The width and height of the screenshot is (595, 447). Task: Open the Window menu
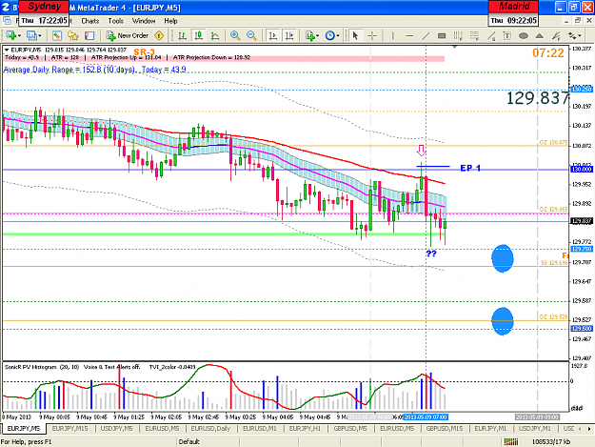click(144, 21)
